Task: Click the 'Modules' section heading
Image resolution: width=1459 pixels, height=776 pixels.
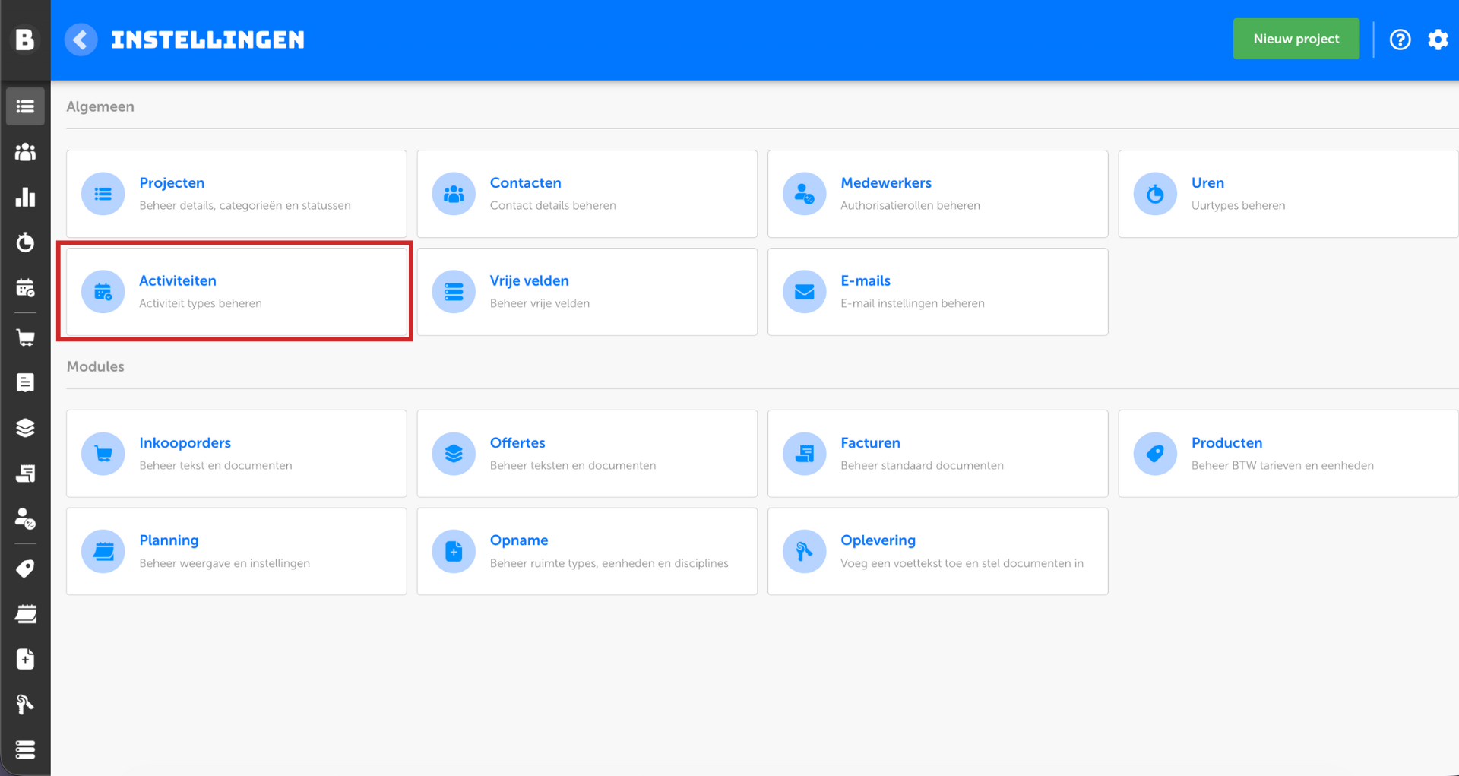Action: point(95,366)
